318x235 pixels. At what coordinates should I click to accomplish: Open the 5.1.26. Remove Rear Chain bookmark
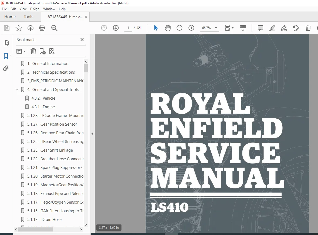point(55,133)
